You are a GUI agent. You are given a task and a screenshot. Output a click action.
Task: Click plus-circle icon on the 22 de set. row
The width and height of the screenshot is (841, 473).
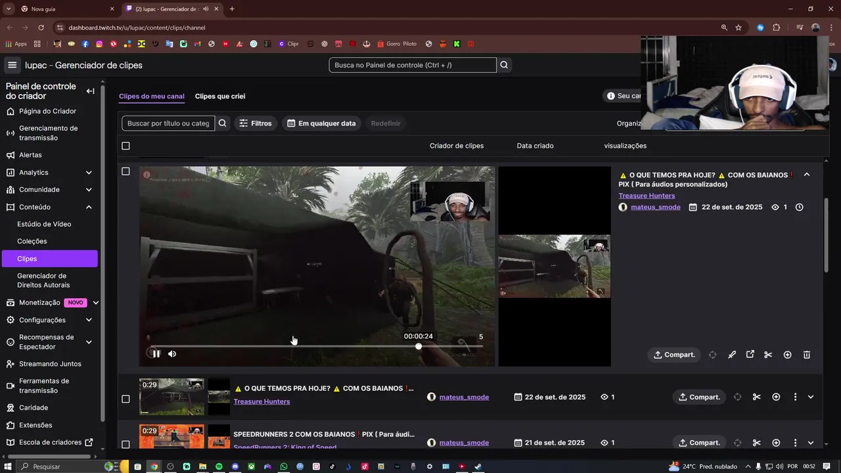776,397
